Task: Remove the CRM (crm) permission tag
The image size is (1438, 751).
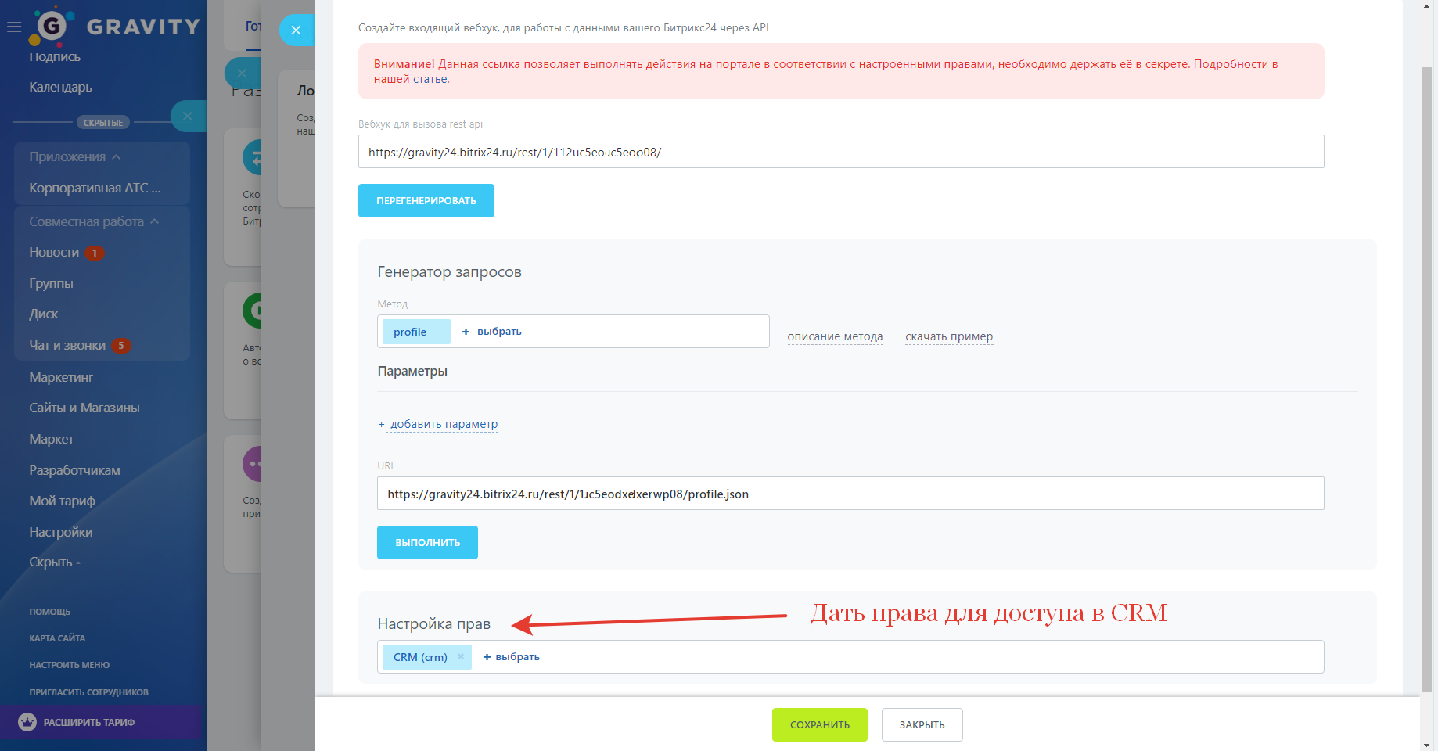Action: 461,656
